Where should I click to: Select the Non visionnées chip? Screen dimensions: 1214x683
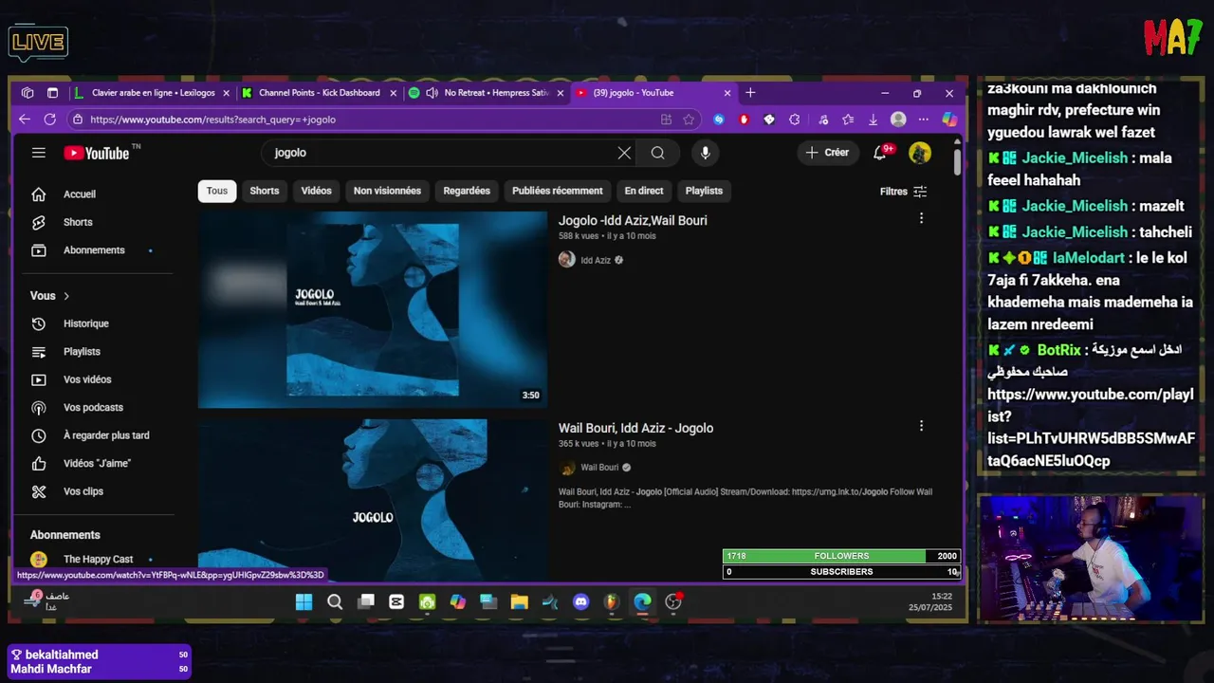tap(387, 191)
